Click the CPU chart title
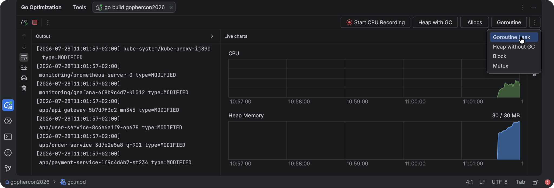The image size is (554, 188). point(234,53)
